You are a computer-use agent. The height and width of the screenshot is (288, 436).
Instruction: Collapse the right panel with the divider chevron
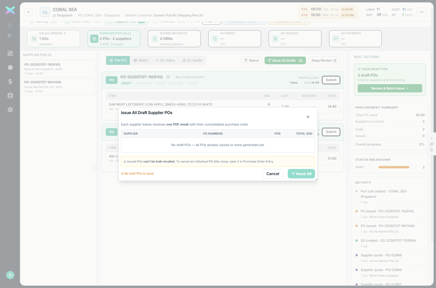351,168
